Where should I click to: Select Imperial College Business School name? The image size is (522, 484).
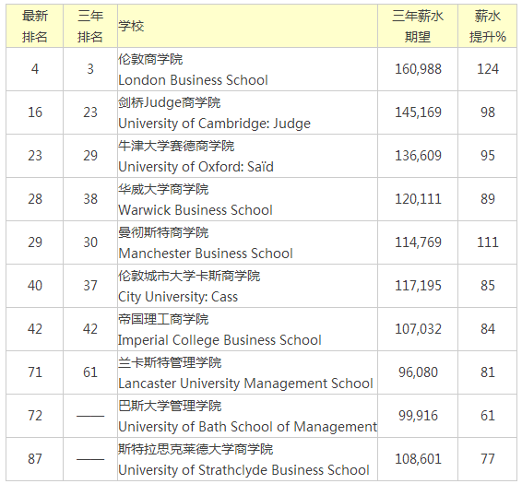pyautogui.click(x=219, y=340)
